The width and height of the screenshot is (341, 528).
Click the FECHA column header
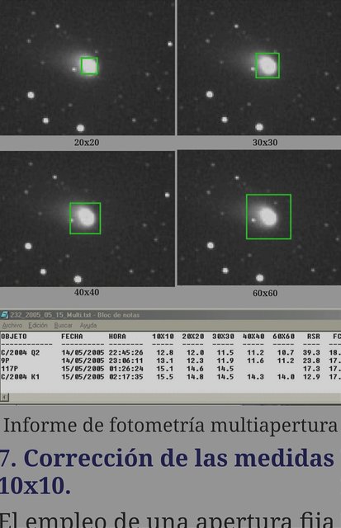tap(72, 337)
